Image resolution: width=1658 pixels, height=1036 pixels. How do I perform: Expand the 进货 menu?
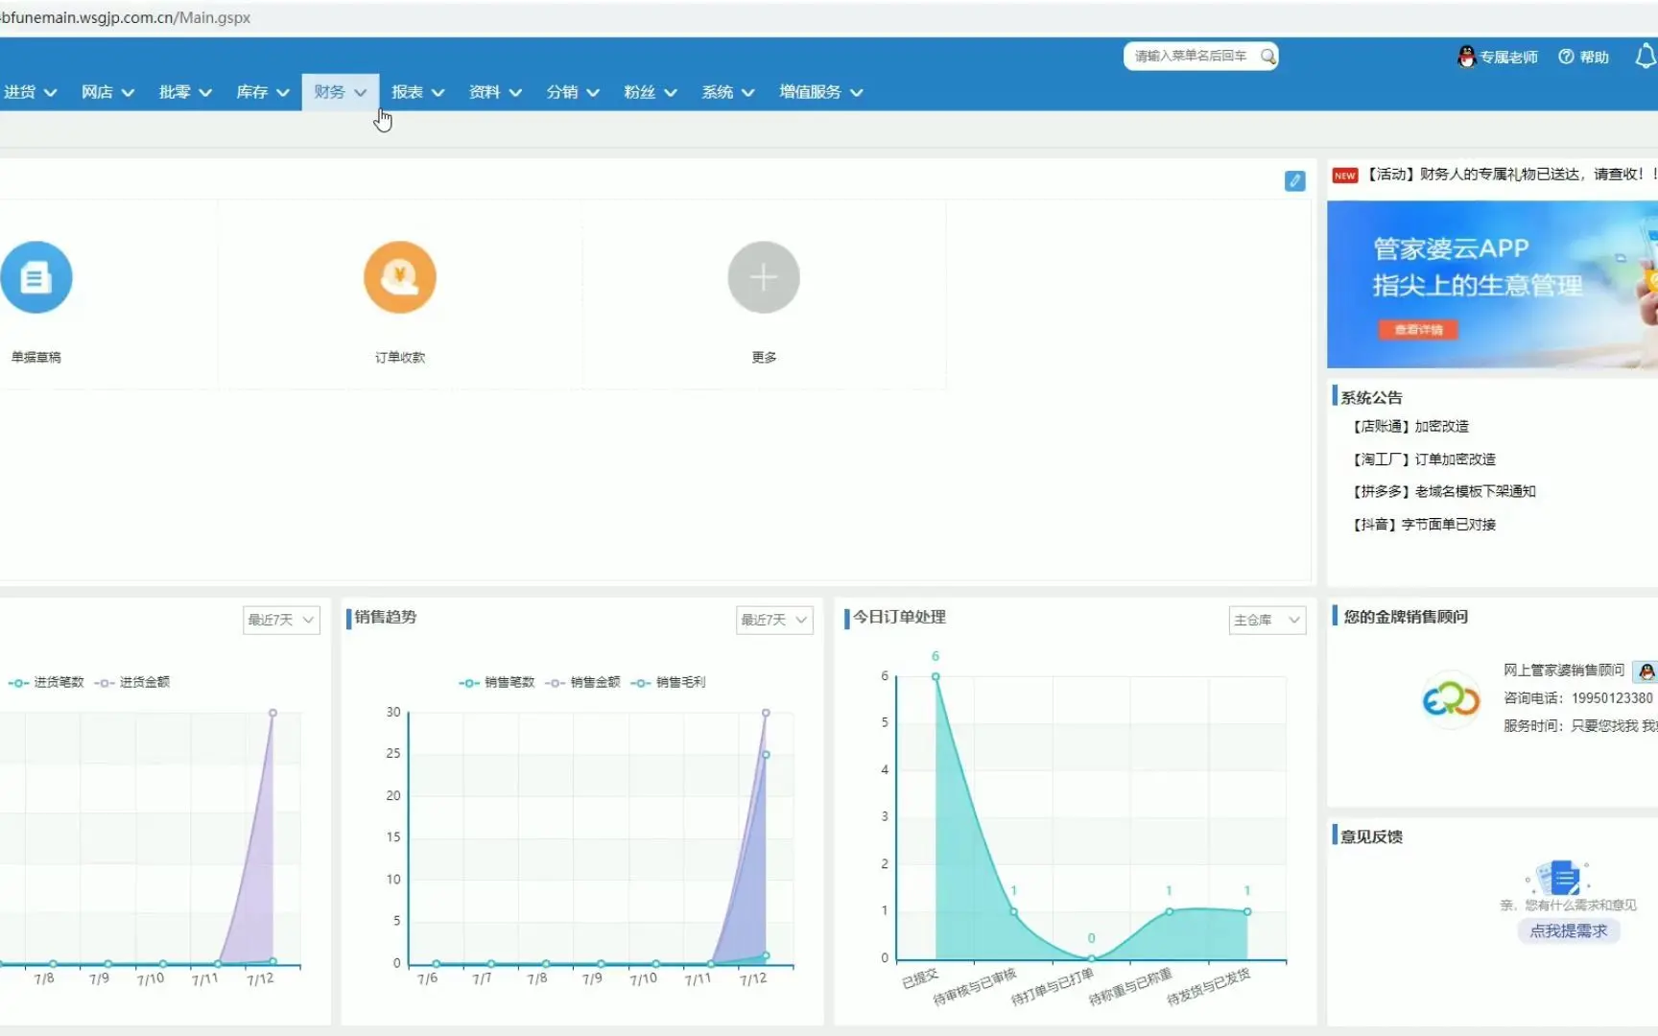[x=30, y=92]
